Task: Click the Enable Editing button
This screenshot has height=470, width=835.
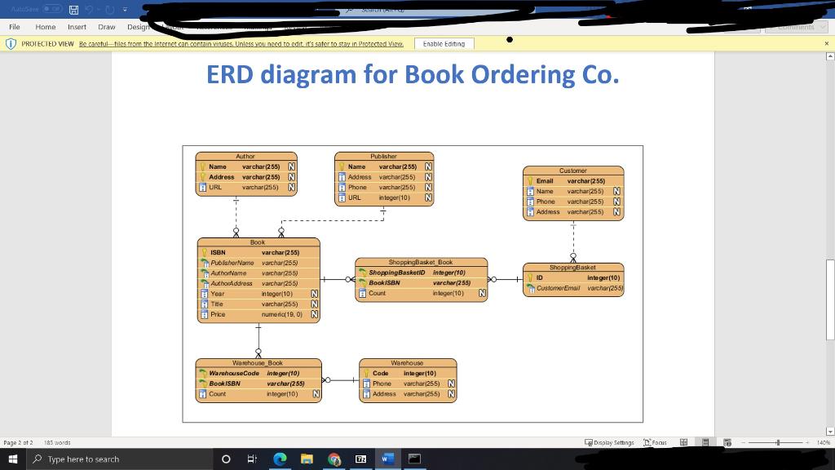Action: 444,45
